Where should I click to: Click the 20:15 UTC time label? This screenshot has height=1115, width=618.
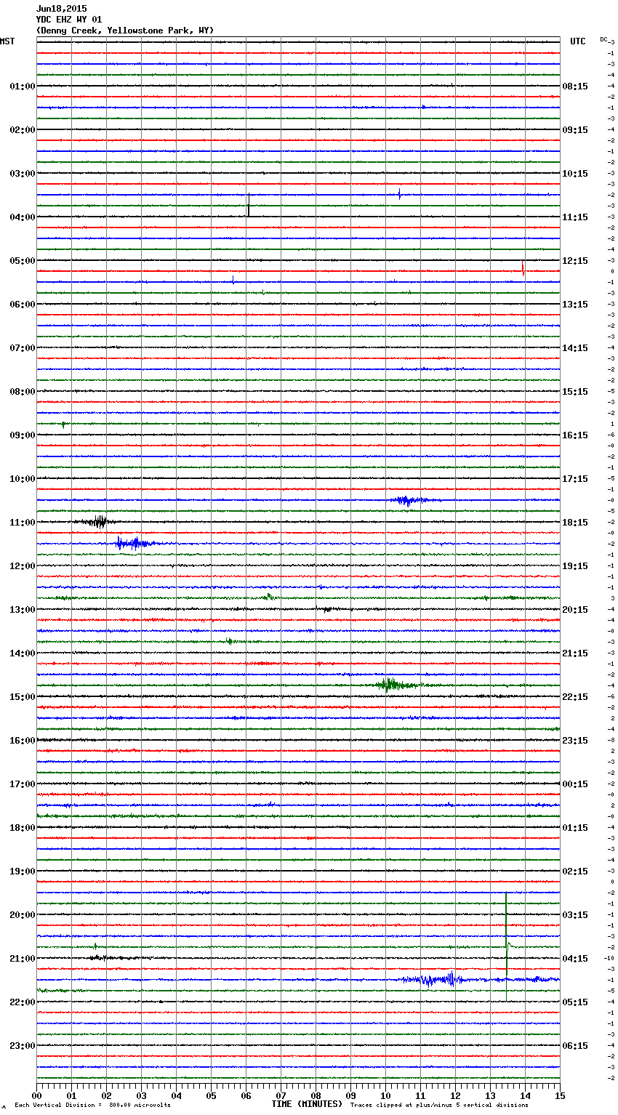[575, 610]
